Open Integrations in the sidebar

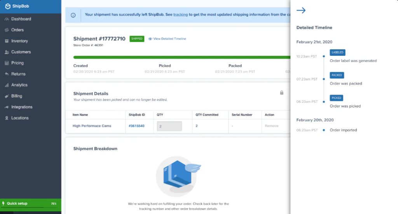(x=22, y=107)
